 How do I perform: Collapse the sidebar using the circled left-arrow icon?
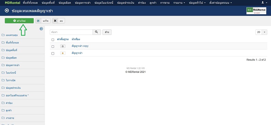41,29
